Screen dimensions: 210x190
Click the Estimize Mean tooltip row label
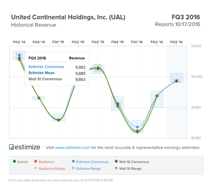click(41, 73)
